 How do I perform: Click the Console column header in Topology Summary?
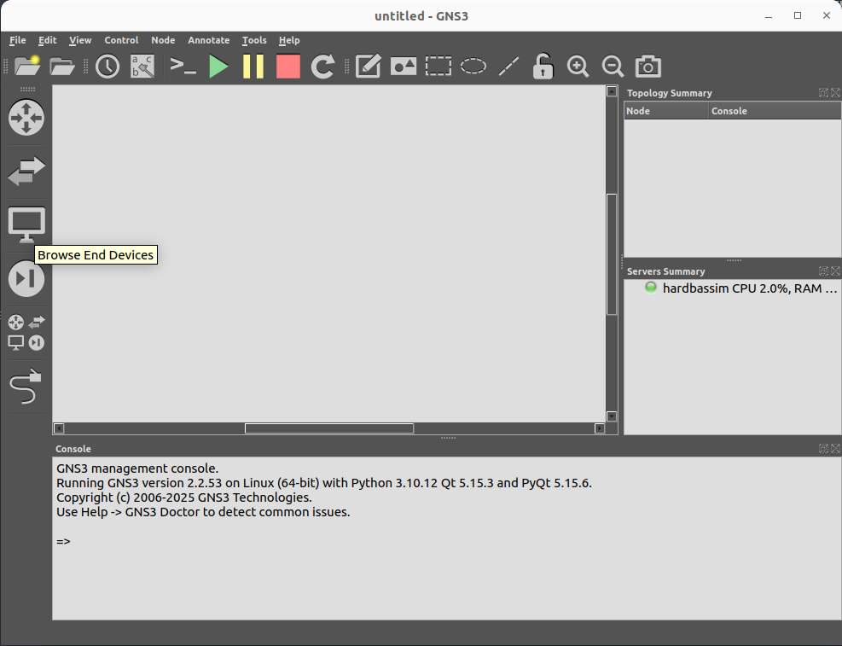tap(775, 111)
